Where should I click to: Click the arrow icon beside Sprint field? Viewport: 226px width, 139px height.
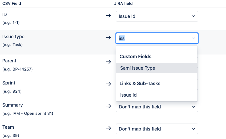pos(108,84)
